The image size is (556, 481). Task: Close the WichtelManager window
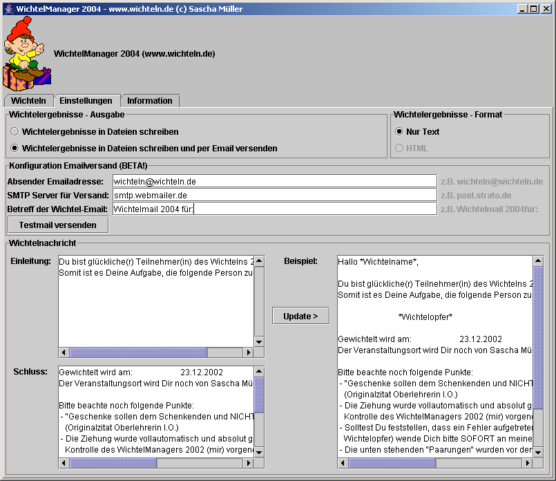[x=546, y=9]
